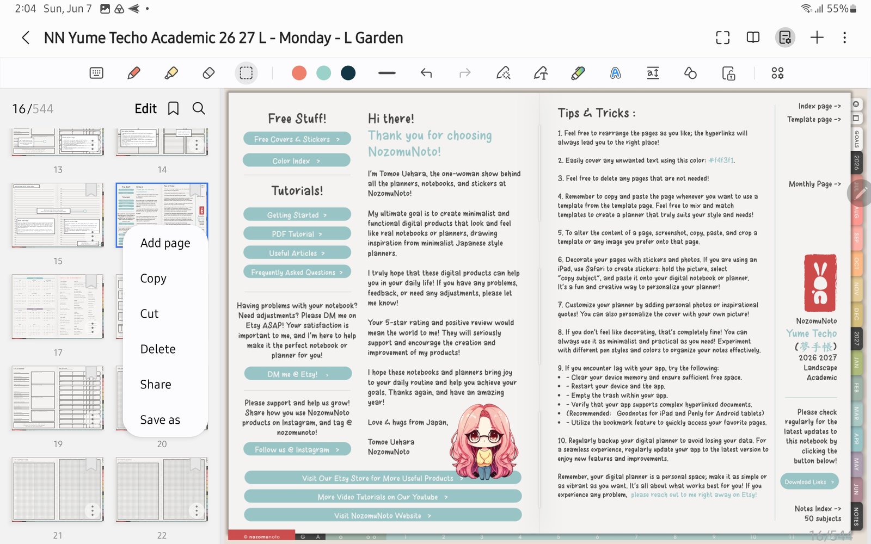Select the Eraser tool
The width and height of the screenshot is (871, 544).
[x=208, y=73]
